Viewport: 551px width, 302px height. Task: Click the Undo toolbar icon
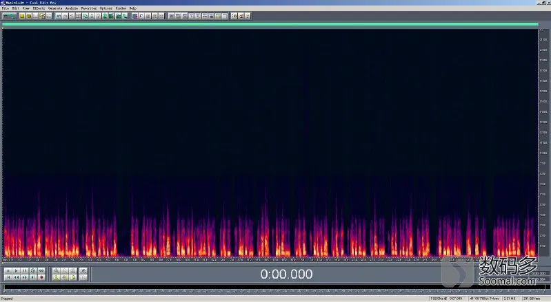tap(59, 16)
